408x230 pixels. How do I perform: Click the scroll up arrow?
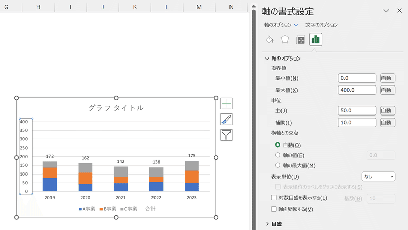click(253, 6)
